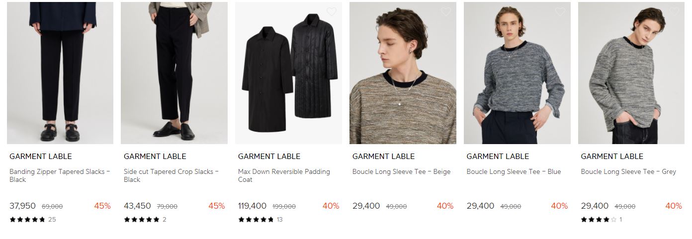692x239 pixels.
Task: Visit Boucle Long Sleeve Tee – Blue page
Action: (514, 171)
